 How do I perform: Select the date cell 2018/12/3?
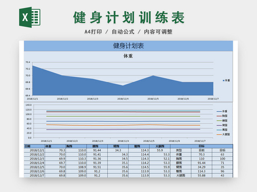35,159
